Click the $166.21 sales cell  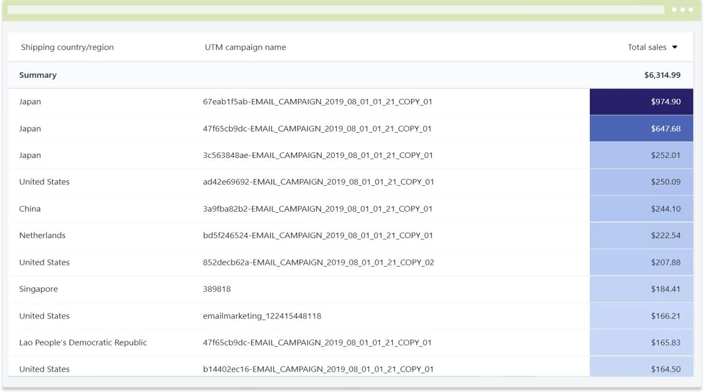[x=641, y=315]
